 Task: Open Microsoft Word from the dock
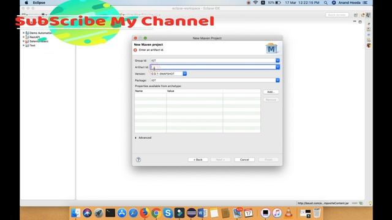coord(202,213)
